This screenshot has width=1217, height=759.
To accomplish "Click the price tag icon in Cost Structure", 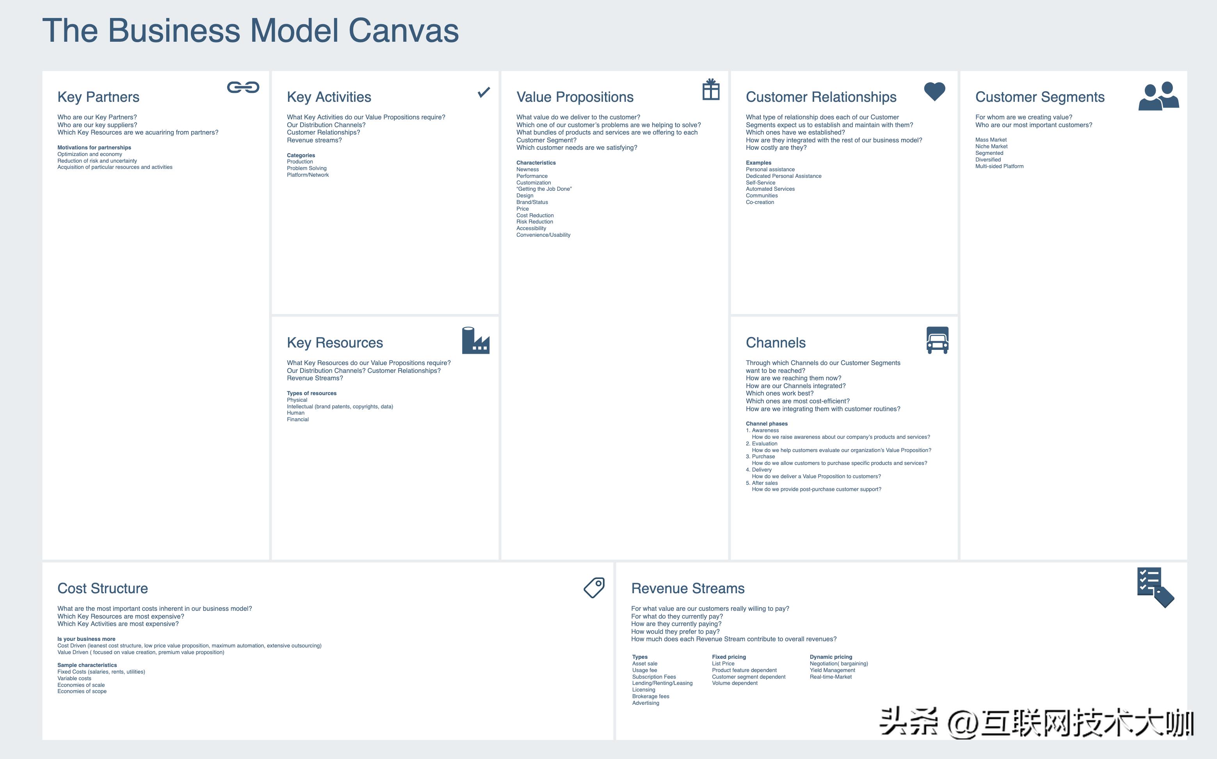I will [594, 587].
